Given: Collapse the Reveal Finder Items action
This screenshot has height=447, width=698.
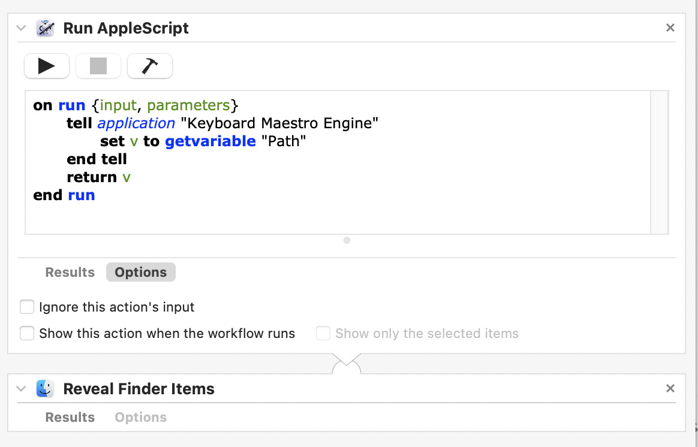Looking at the screenshot, I should click(21, 389).
